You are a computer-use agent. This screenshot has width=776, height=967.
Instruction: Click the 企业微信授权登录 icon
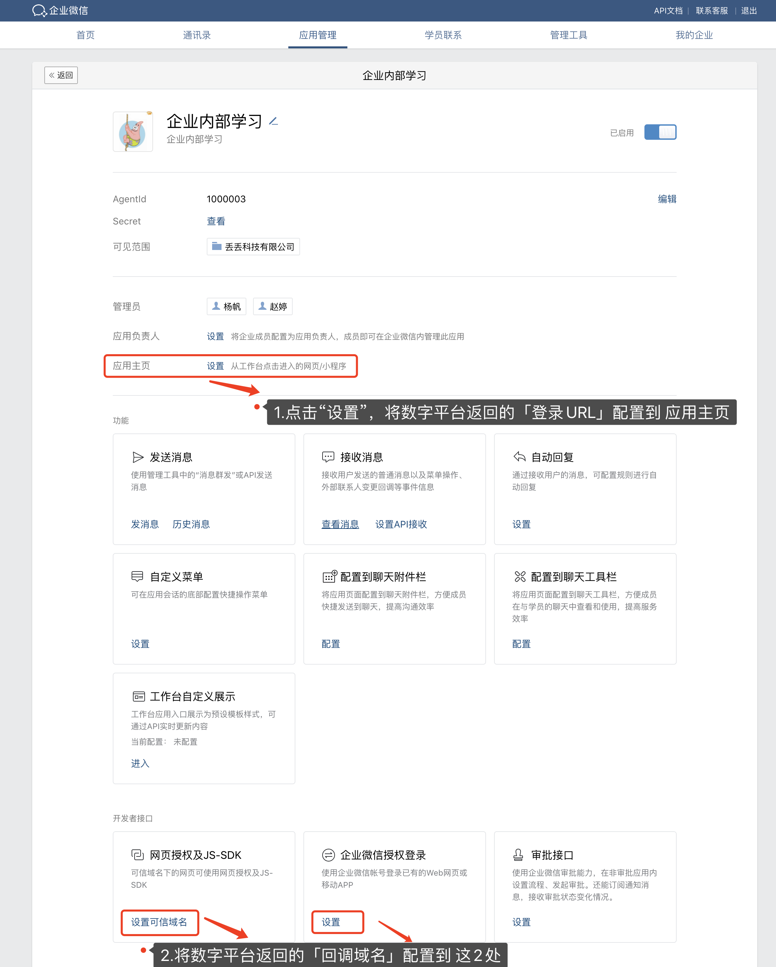click(x=328, y=855)
